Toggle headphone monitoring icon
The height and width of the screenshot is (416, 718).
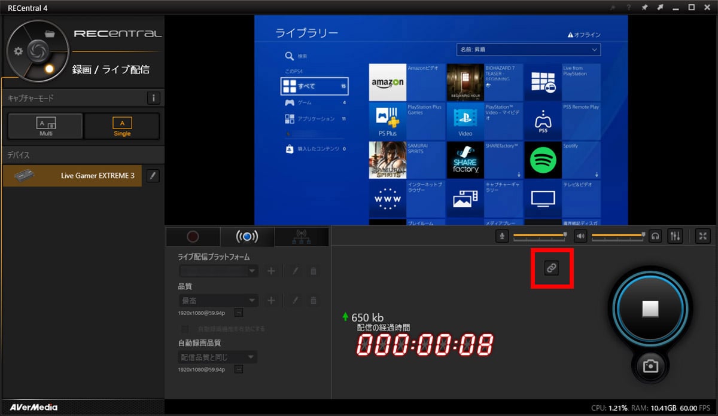(x=656, y=236)
